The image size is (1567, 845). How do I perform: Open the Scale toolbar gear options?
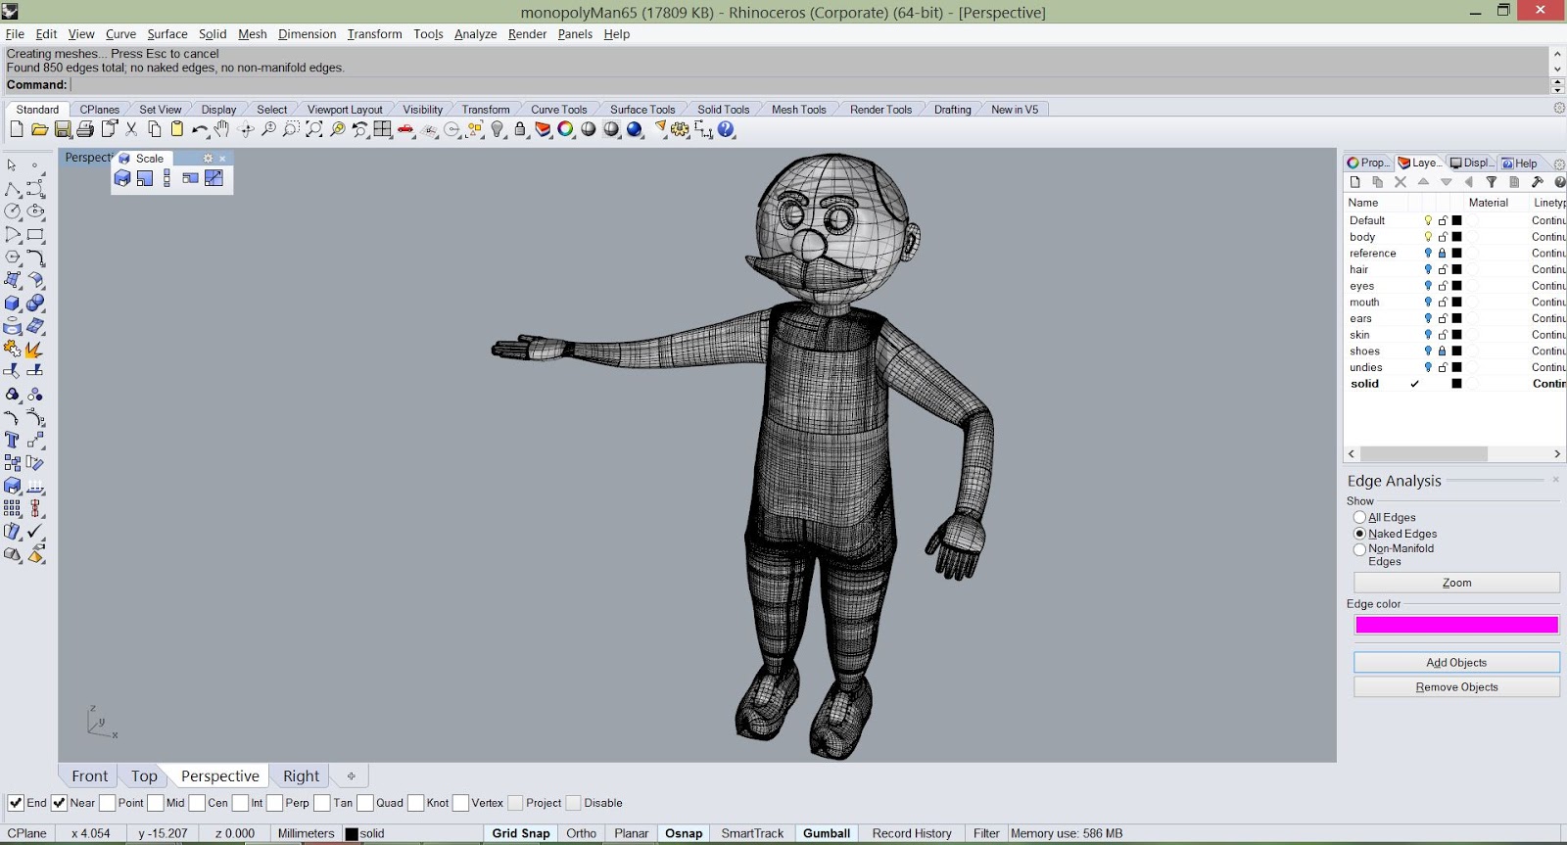208,158
